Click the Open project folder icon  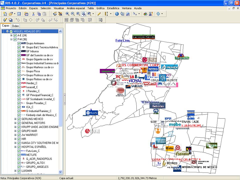click(x=11, y=14)
